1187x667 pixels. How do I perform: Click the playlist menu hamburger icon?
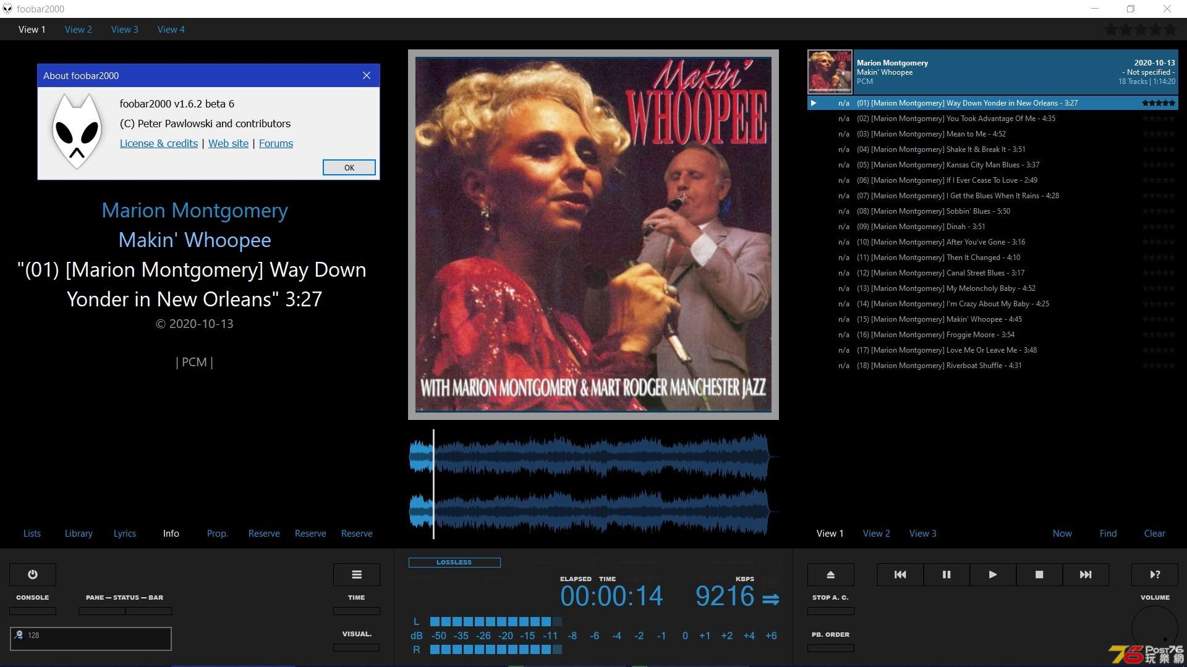(356, 574)
